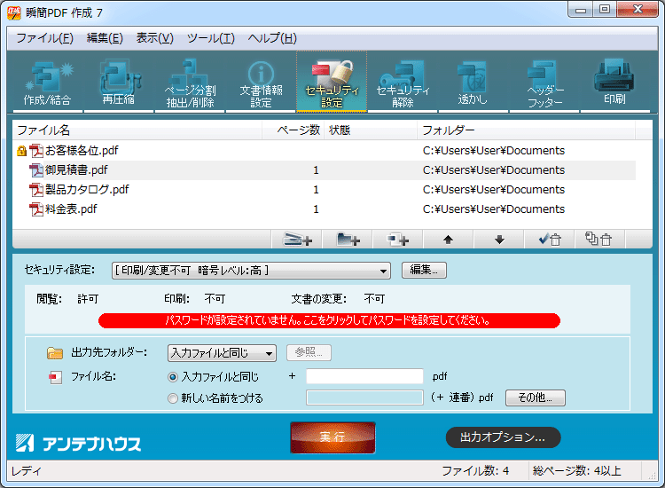Click the PDF icon of 御見積書.pdf
This screenshot has width=665, height=488.
coord(36,170)
